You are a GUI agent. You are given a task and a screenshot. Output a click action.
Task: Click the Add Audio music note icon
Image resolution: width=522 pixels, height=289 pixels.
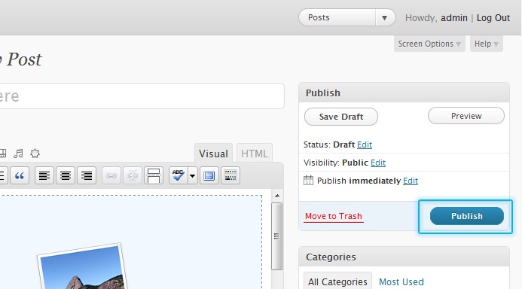click(x=18, y=154)
